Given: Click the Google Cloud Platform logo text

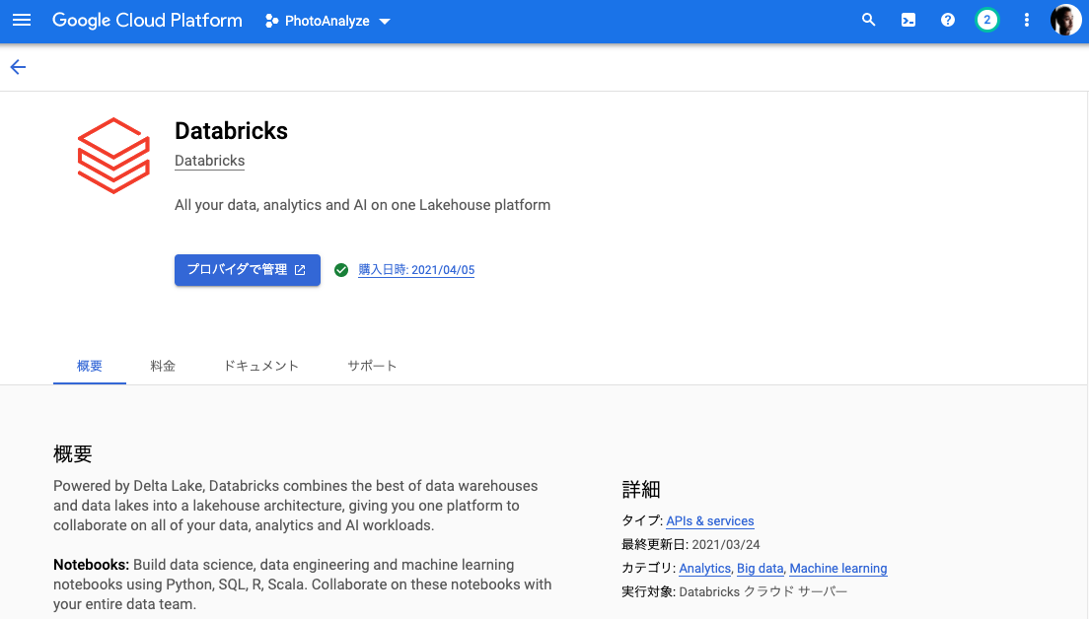Looking at the screenshot, I should pos(147,20).
